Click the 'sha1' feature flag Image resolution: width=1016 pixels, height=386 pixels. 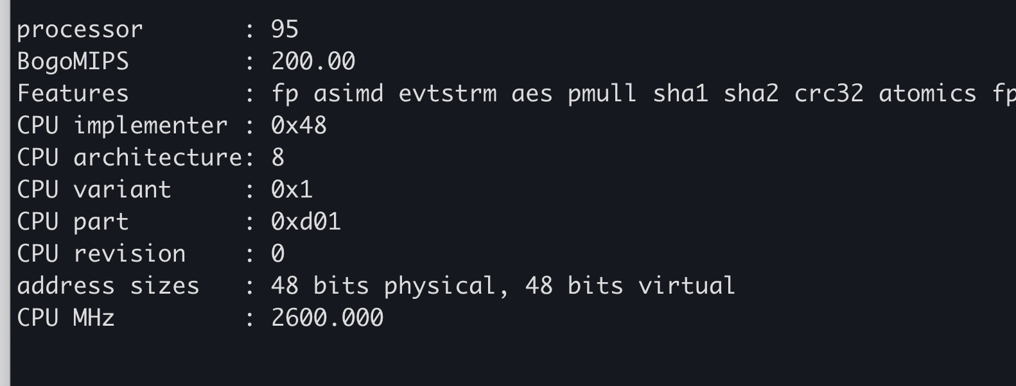[680, 94]
